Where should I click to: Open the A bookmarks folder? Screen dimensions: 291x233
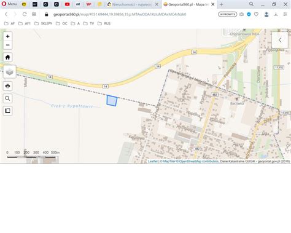[x=75, y=23]
